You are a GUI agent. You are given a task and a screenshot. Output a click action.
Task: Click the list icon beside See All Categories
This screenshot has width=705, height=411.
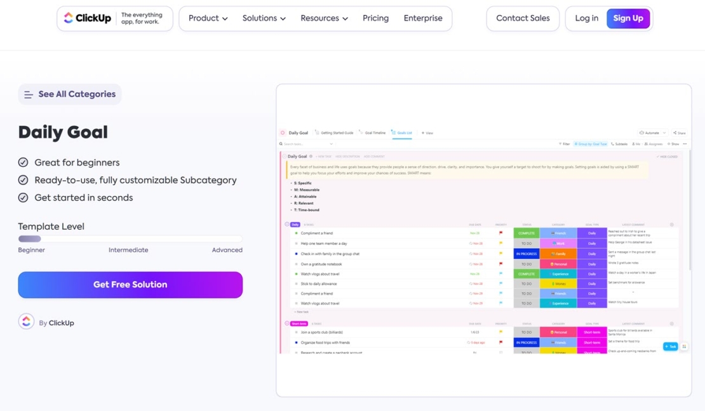coord(29,95)
